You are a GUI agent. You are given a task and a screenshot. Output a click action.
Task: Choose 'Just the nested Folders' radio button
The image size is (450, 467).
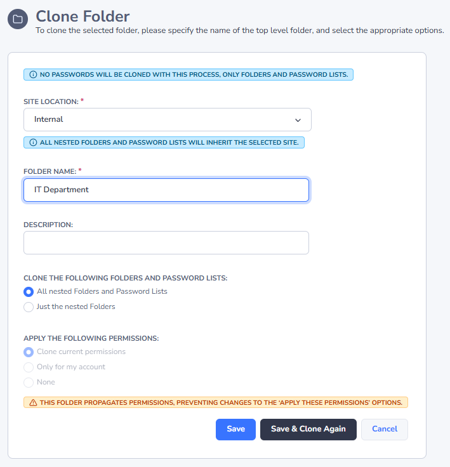[x=29, y=307]
